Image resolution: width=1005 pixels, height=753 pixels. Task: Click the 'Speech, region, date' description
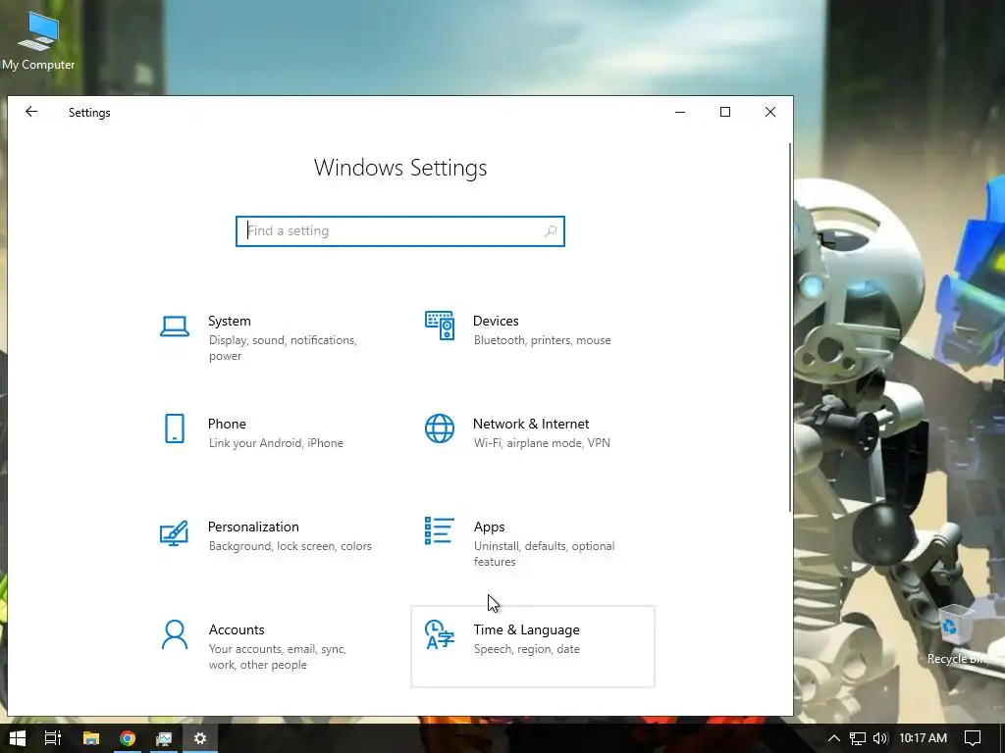pos(527,649)
